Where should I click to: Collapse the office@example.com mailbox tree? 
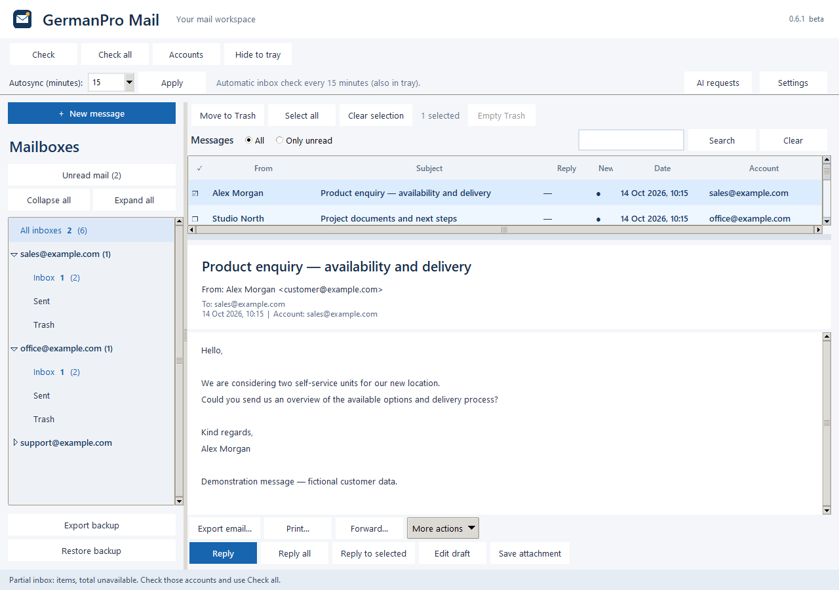point(14,349)
